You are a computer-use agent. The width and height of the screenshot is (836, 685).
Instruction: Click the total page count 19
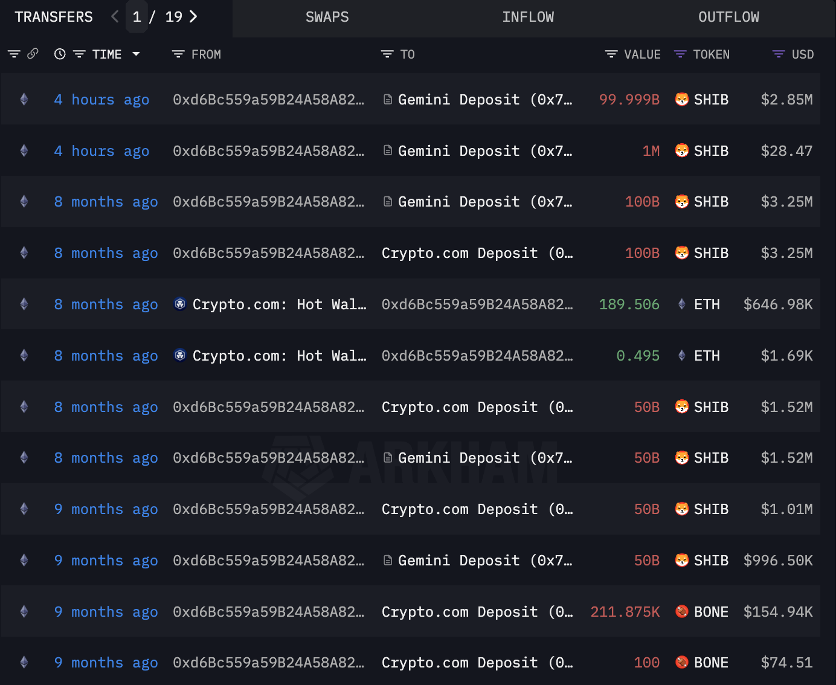(174, 17)
